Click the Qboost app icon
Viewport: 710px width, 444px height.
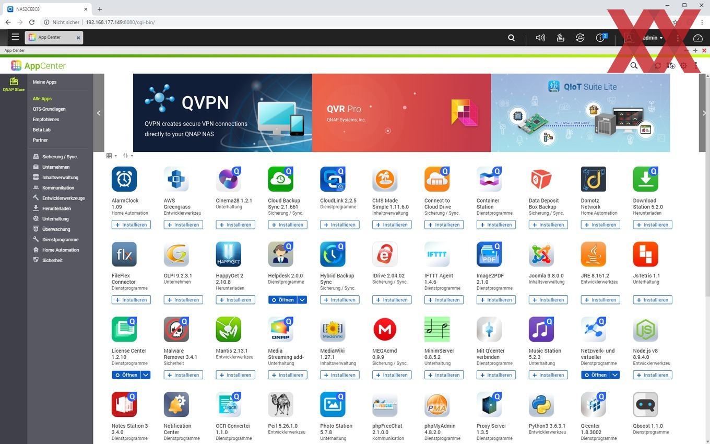646,405
